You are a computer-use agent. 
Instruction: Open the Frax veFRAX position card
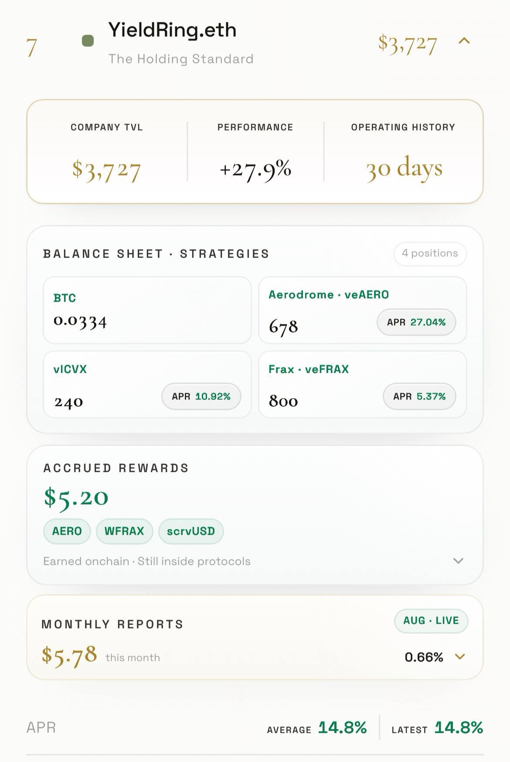click(x=362, y=384)
